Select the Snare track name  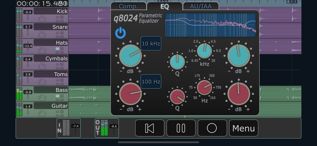point(51,27)
